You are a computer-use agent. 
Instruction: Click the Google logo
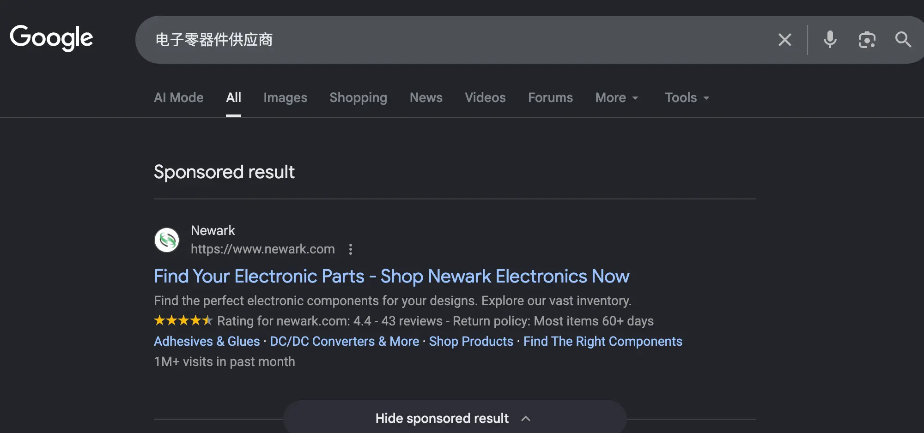tap(51, 38)
